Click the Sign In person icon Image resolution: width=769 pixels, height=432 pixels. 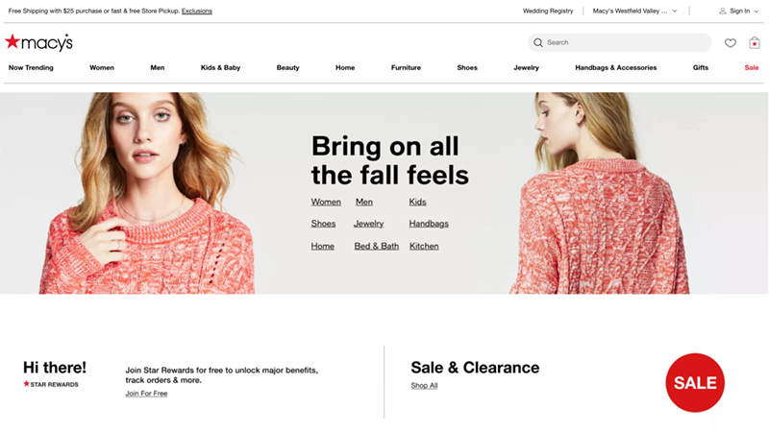coord(723,12)
